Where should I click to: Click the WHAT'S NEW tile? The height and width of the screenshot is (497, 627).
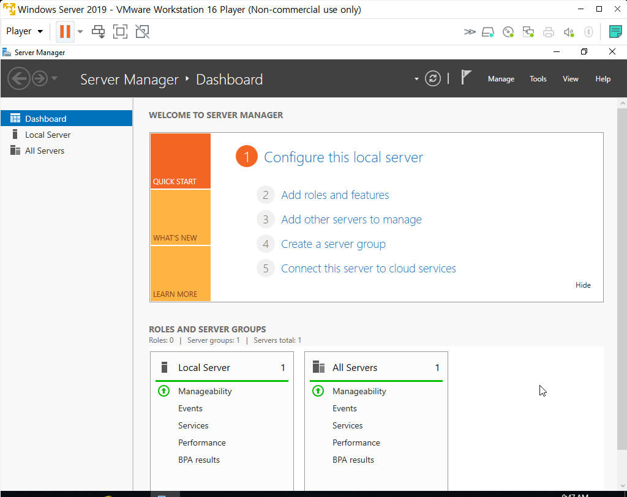coord(181,217)
